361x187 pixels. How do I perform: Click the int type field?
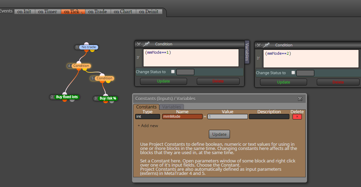coord(148,117)
